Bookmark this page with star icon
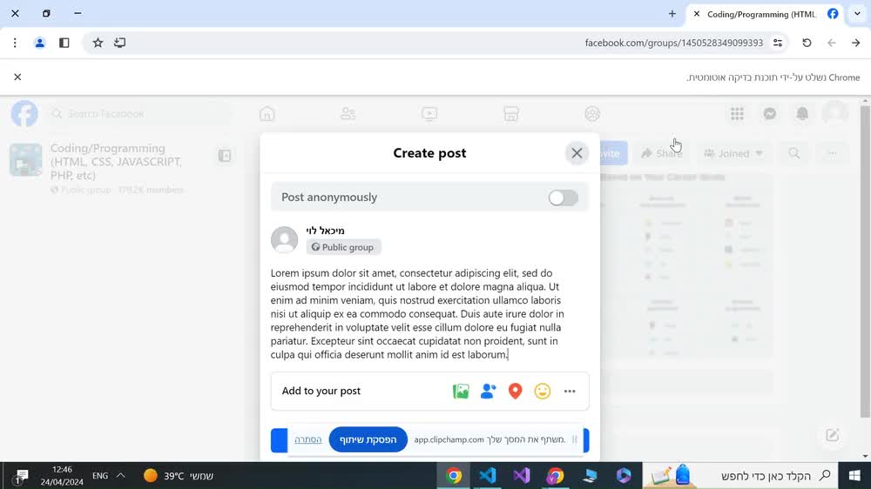 tap(98, 43)
